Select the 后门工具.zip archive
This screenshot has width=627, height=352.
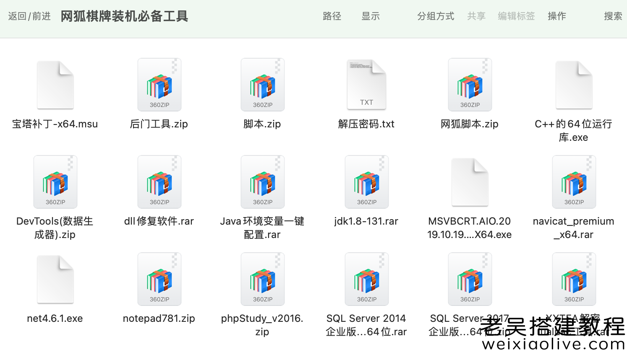pyautogui.click(x=159, y=84)
